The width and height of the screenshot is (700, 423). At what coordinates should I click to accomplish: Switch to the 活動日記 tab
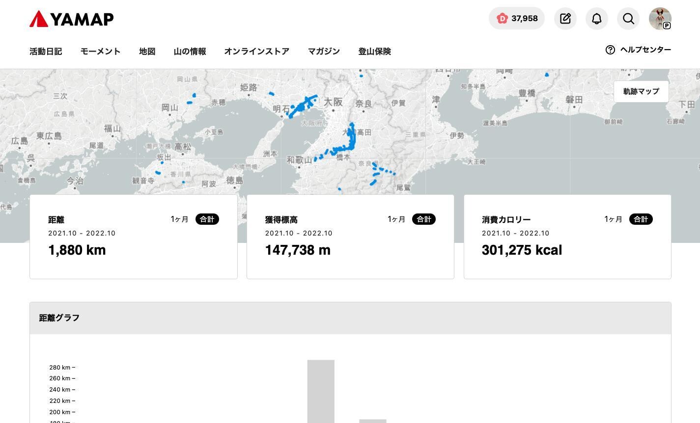tap(45, 52)
